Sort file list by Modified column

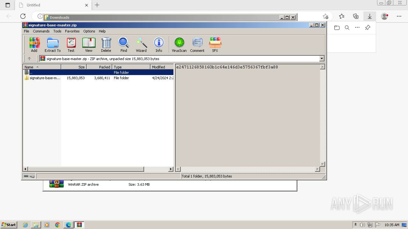(162, 67)
